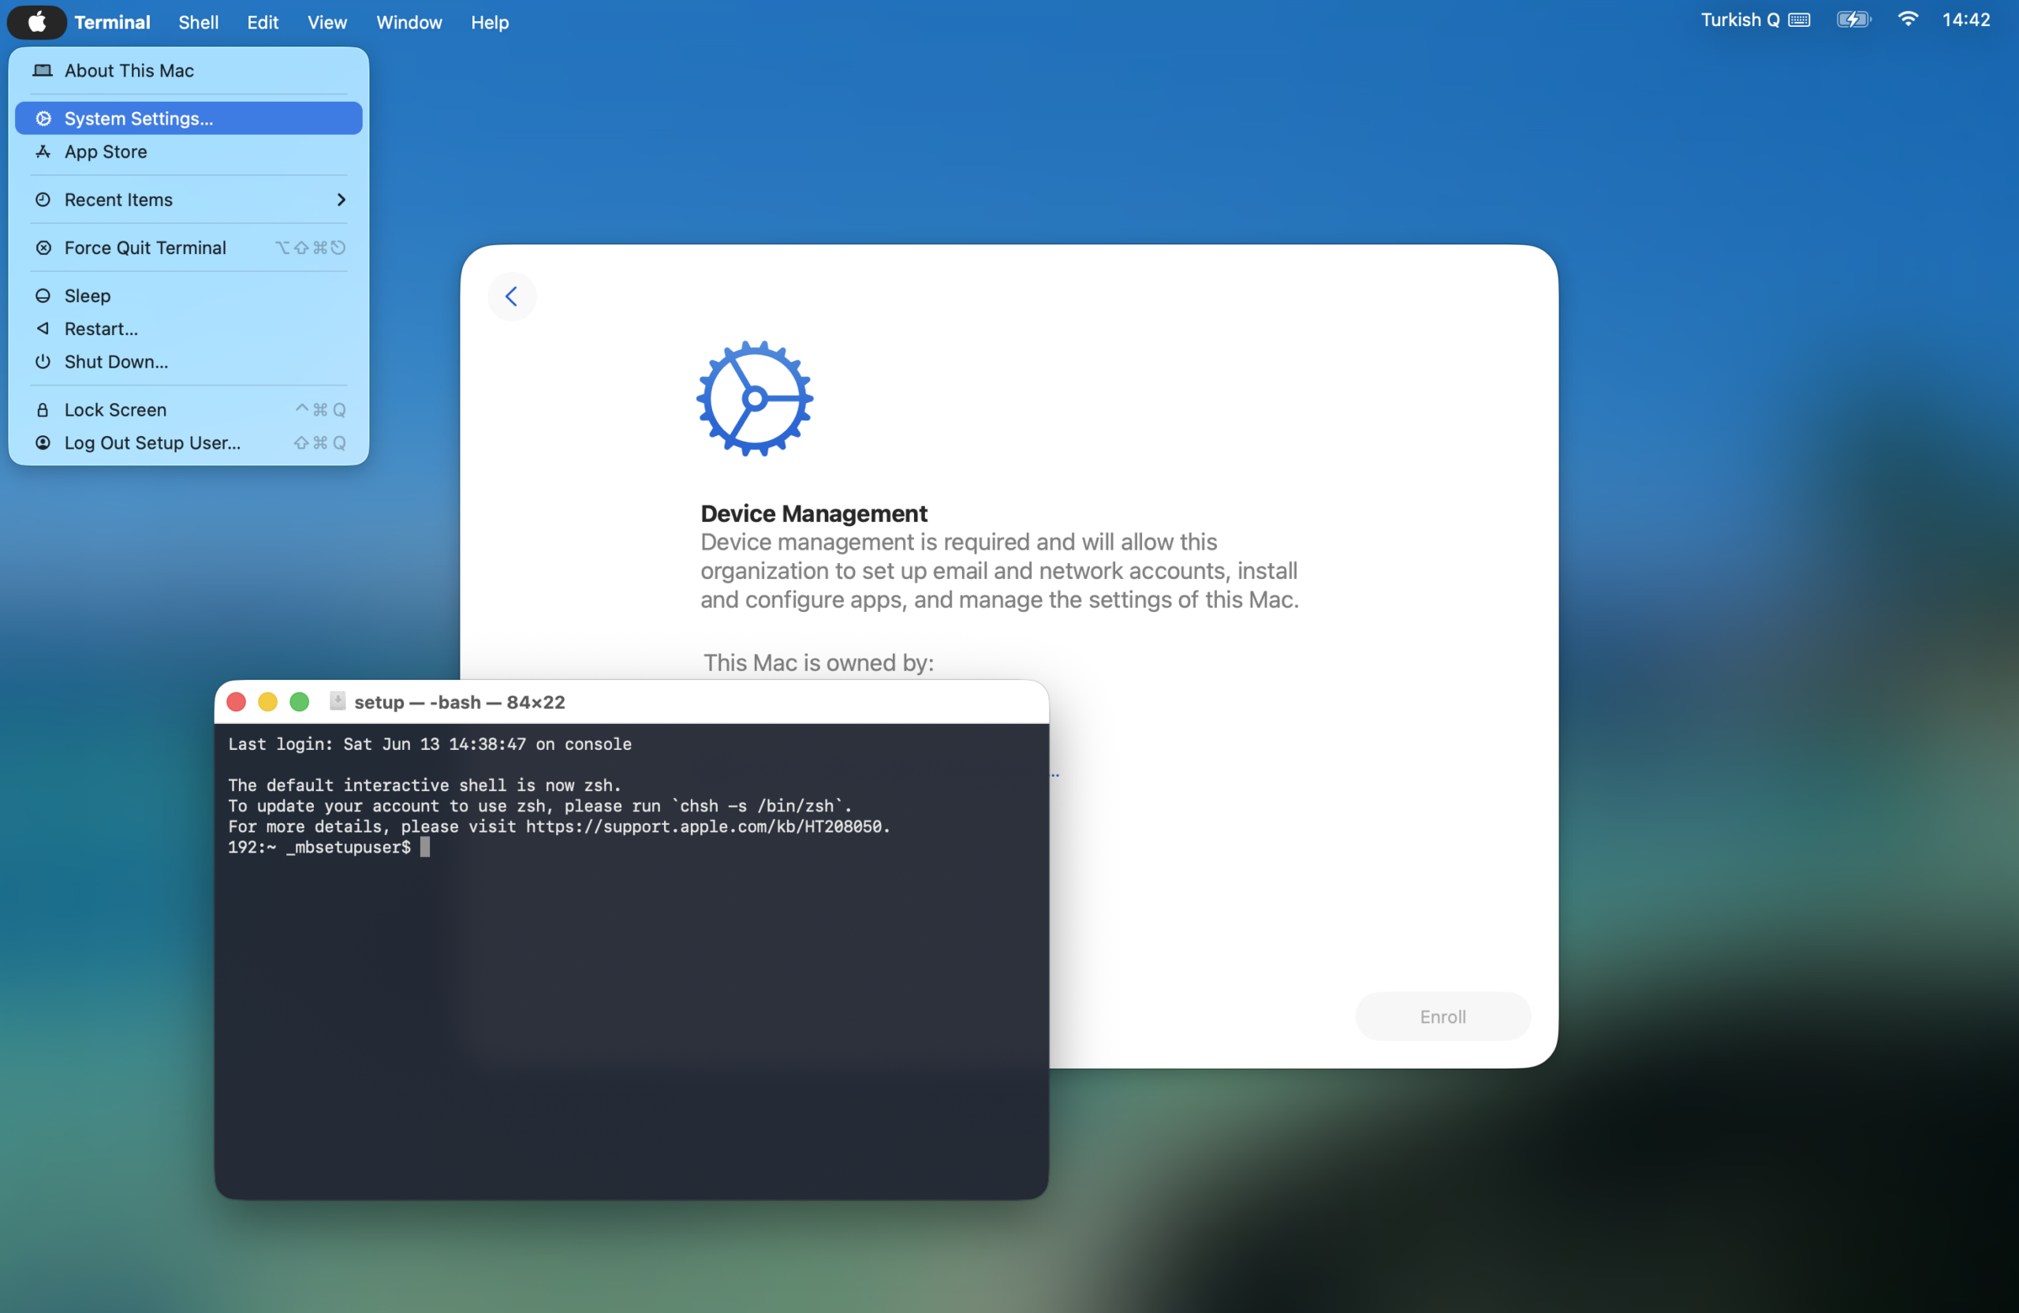2019x1313 pixels.
Task: Click the Device Management heading
Action: (814, 514)
